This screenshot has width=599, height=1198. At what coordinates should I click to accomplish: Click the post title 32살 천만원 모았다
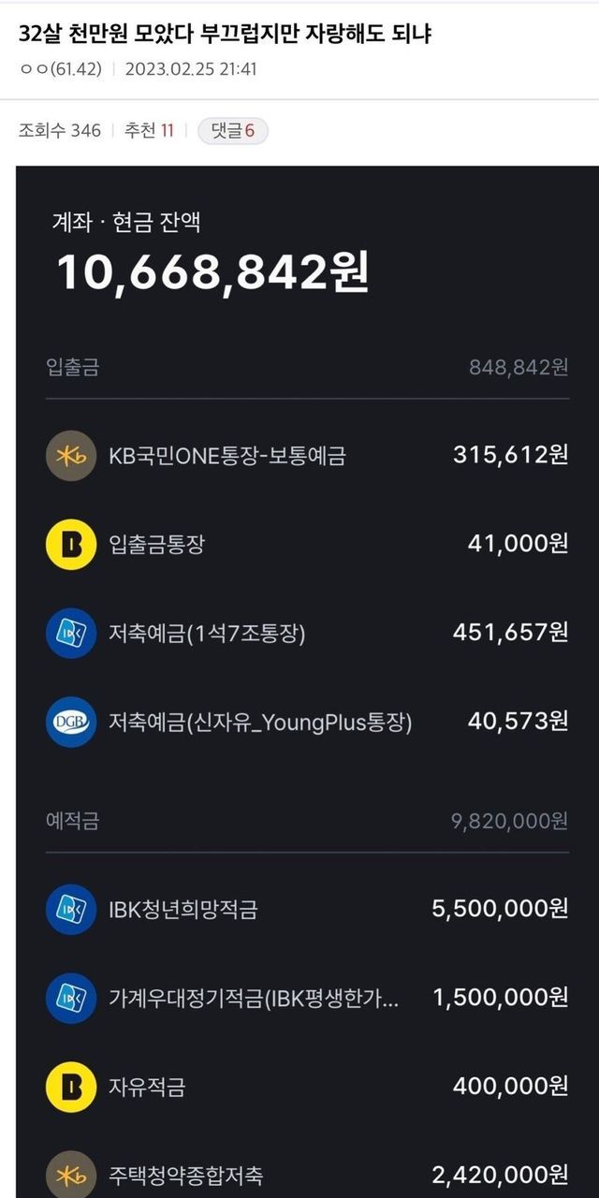tap(225, 35)
